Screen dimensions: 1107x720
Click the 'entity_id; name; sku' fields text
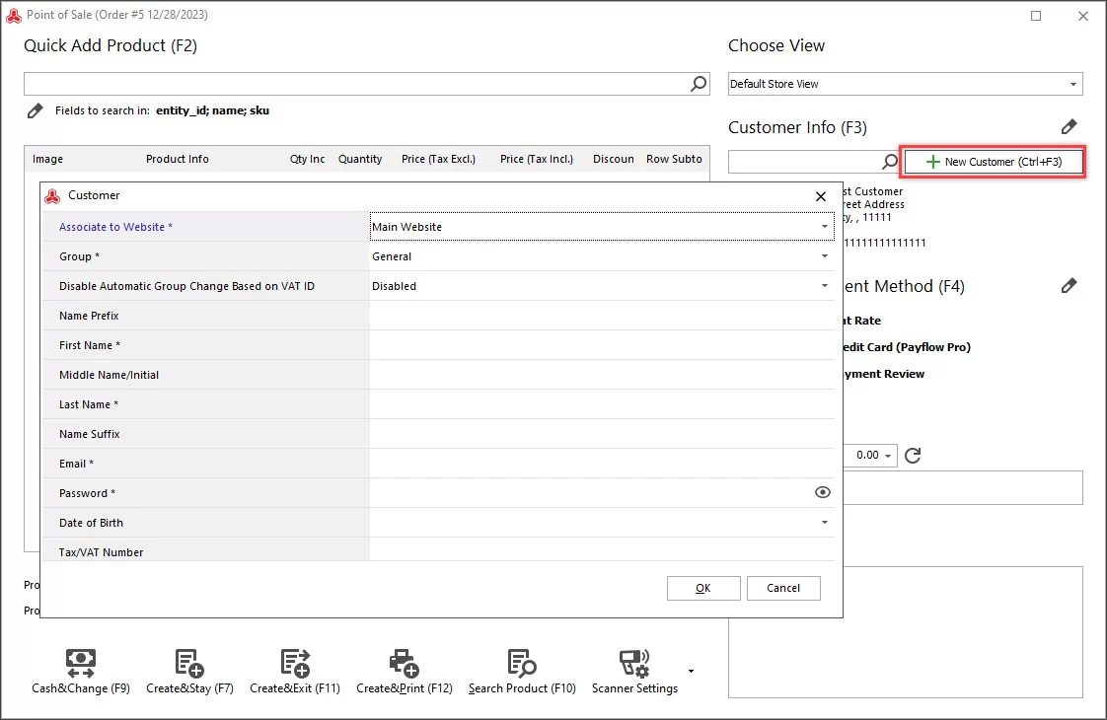click(212, 110)
